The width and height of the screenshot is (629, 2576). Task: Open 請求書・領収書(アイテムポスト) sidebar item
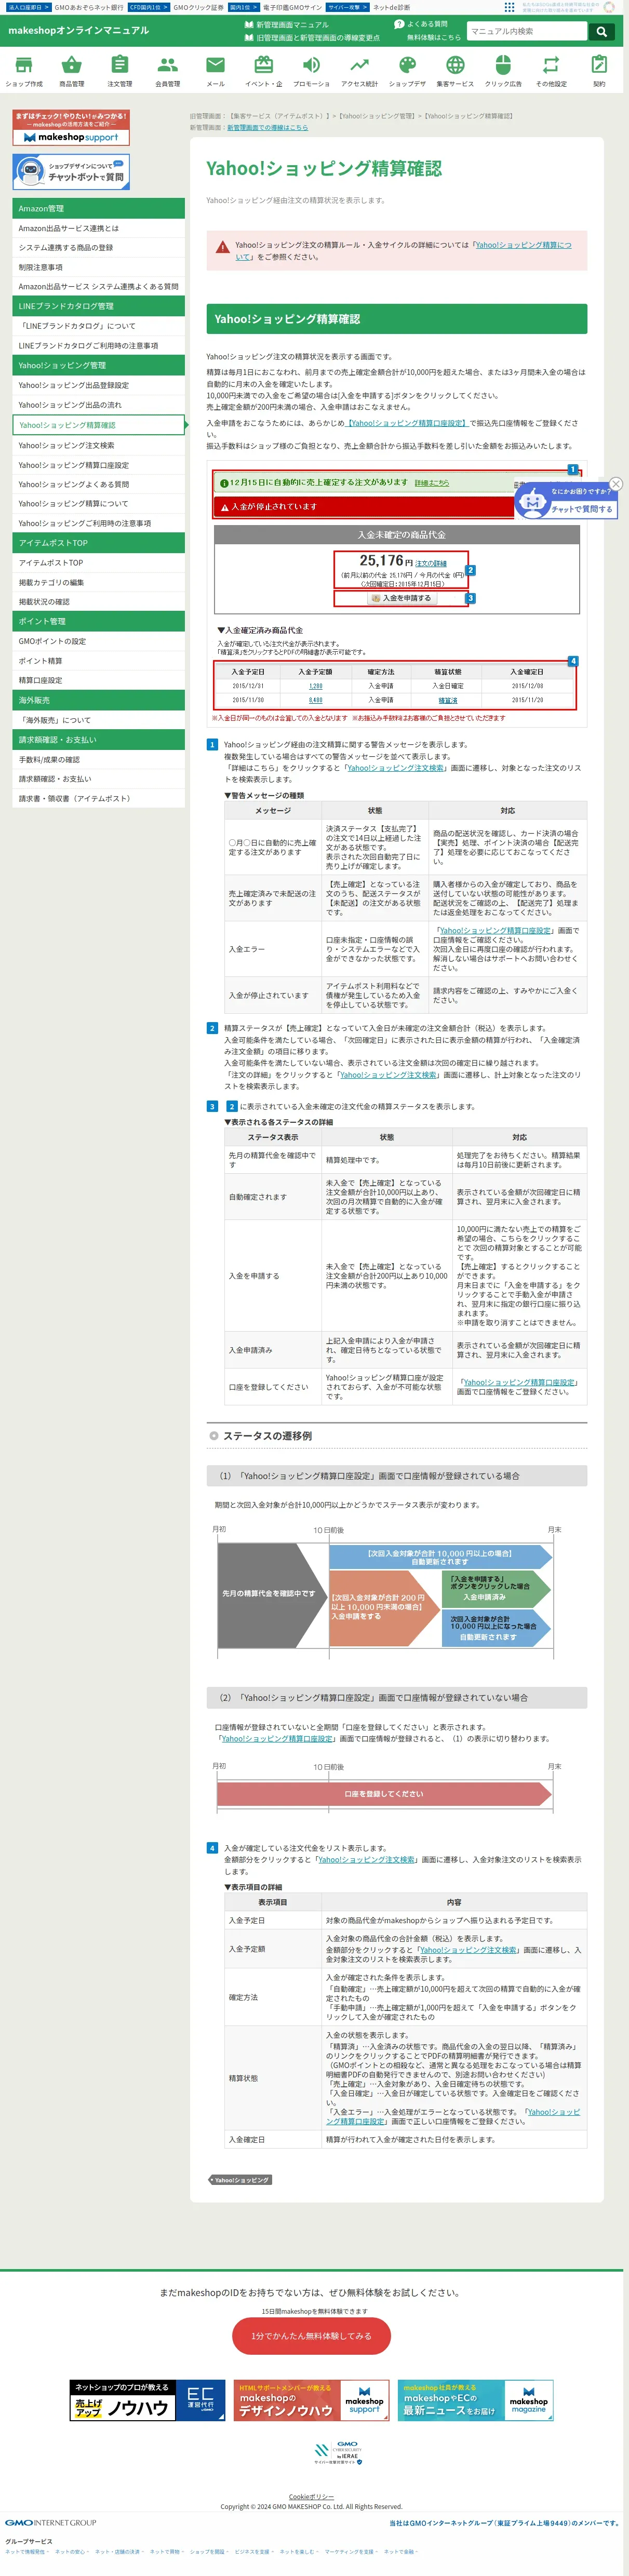point(99,799)
